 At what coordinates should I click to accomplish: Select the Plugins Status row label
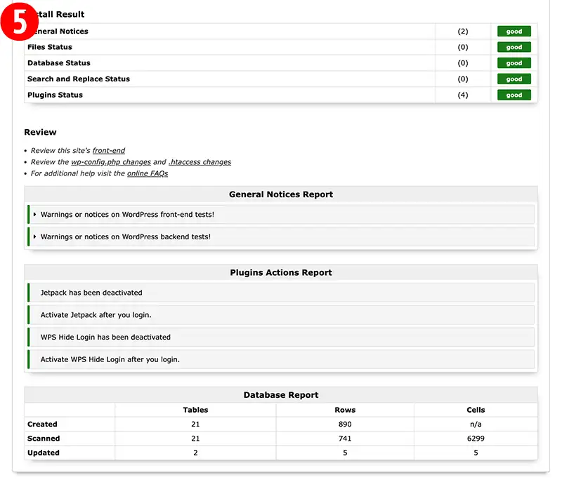(x=55, y=95)
